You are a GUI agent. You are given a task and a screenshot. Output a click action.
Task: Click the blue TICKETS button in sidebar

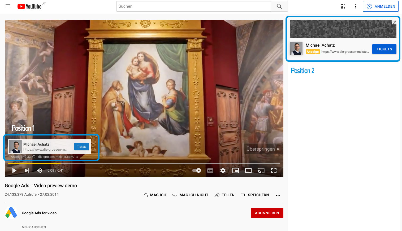384,49
